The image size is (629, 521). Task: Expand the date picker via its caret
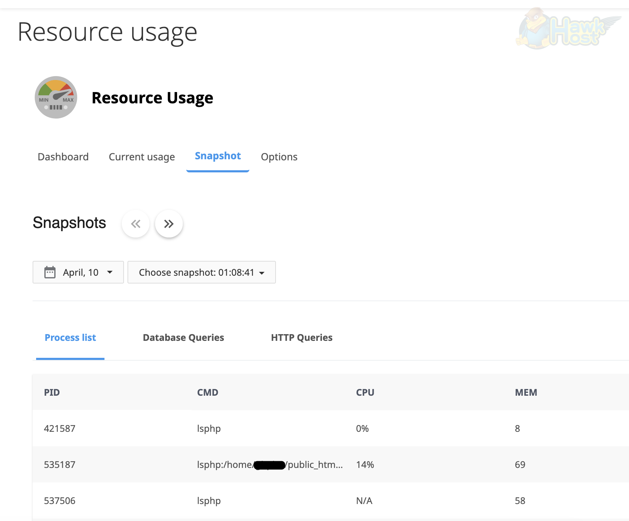[x=110, y=273]
